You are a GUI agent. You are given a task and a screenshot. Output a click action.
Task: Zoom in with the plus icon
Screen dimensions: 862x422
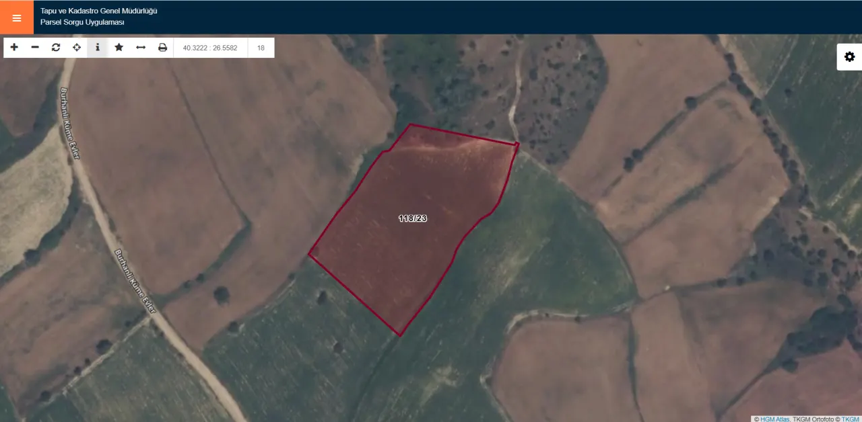pos(14,48)
